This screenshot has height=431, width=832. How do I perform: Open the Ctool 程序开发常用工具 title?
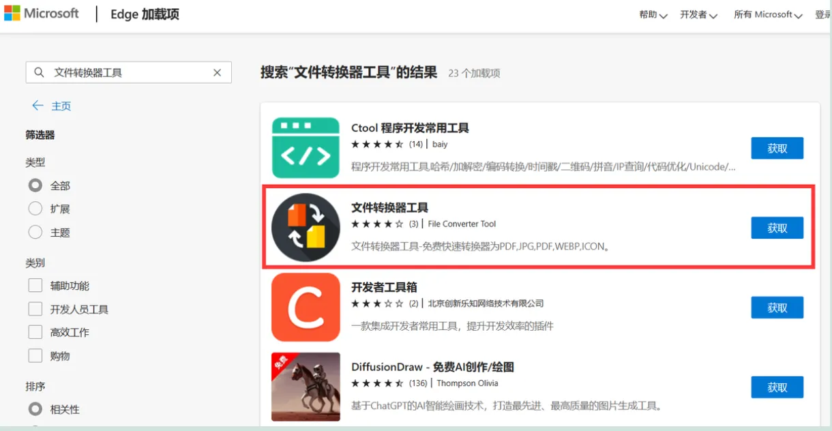point(410,128)
